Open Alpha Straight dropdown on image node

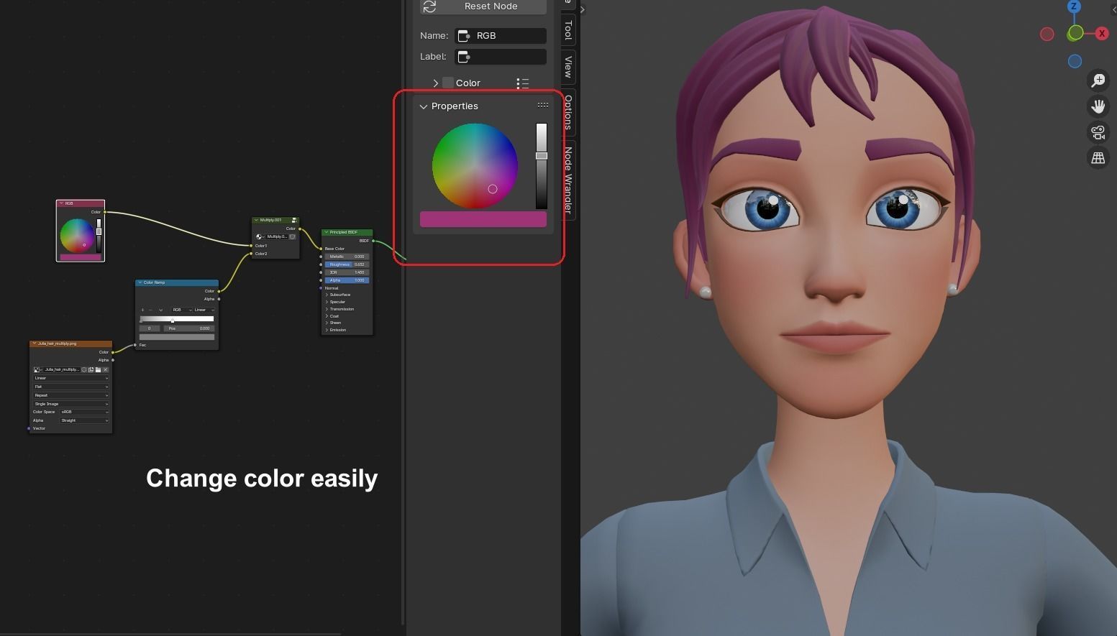84,420
